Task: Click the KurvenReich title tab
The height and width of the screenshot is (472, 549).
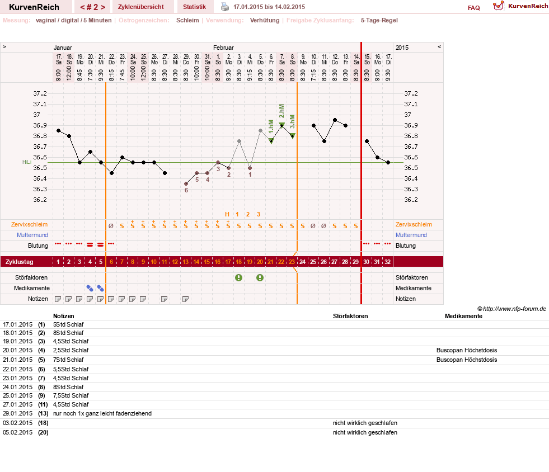Action: point(34,7)
